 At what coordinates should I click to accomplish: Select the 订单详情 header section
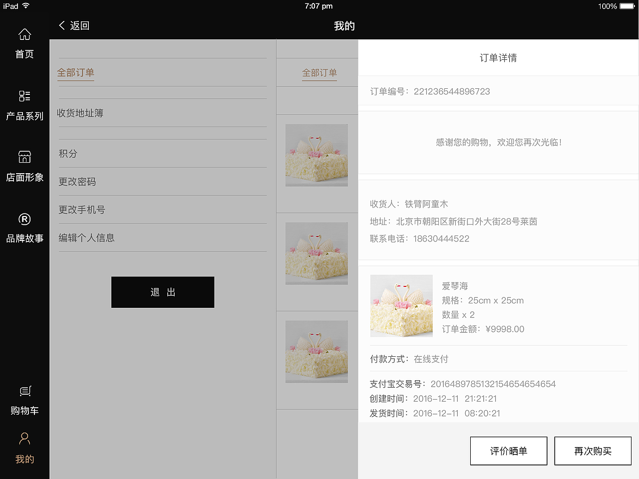point(498,57)
